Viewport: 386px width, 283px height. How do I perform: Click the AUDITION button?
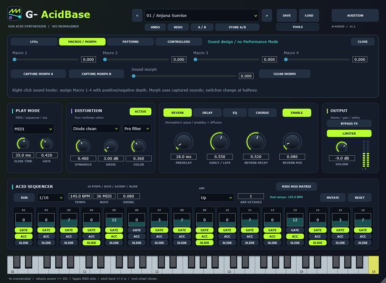tap(355, 15)
